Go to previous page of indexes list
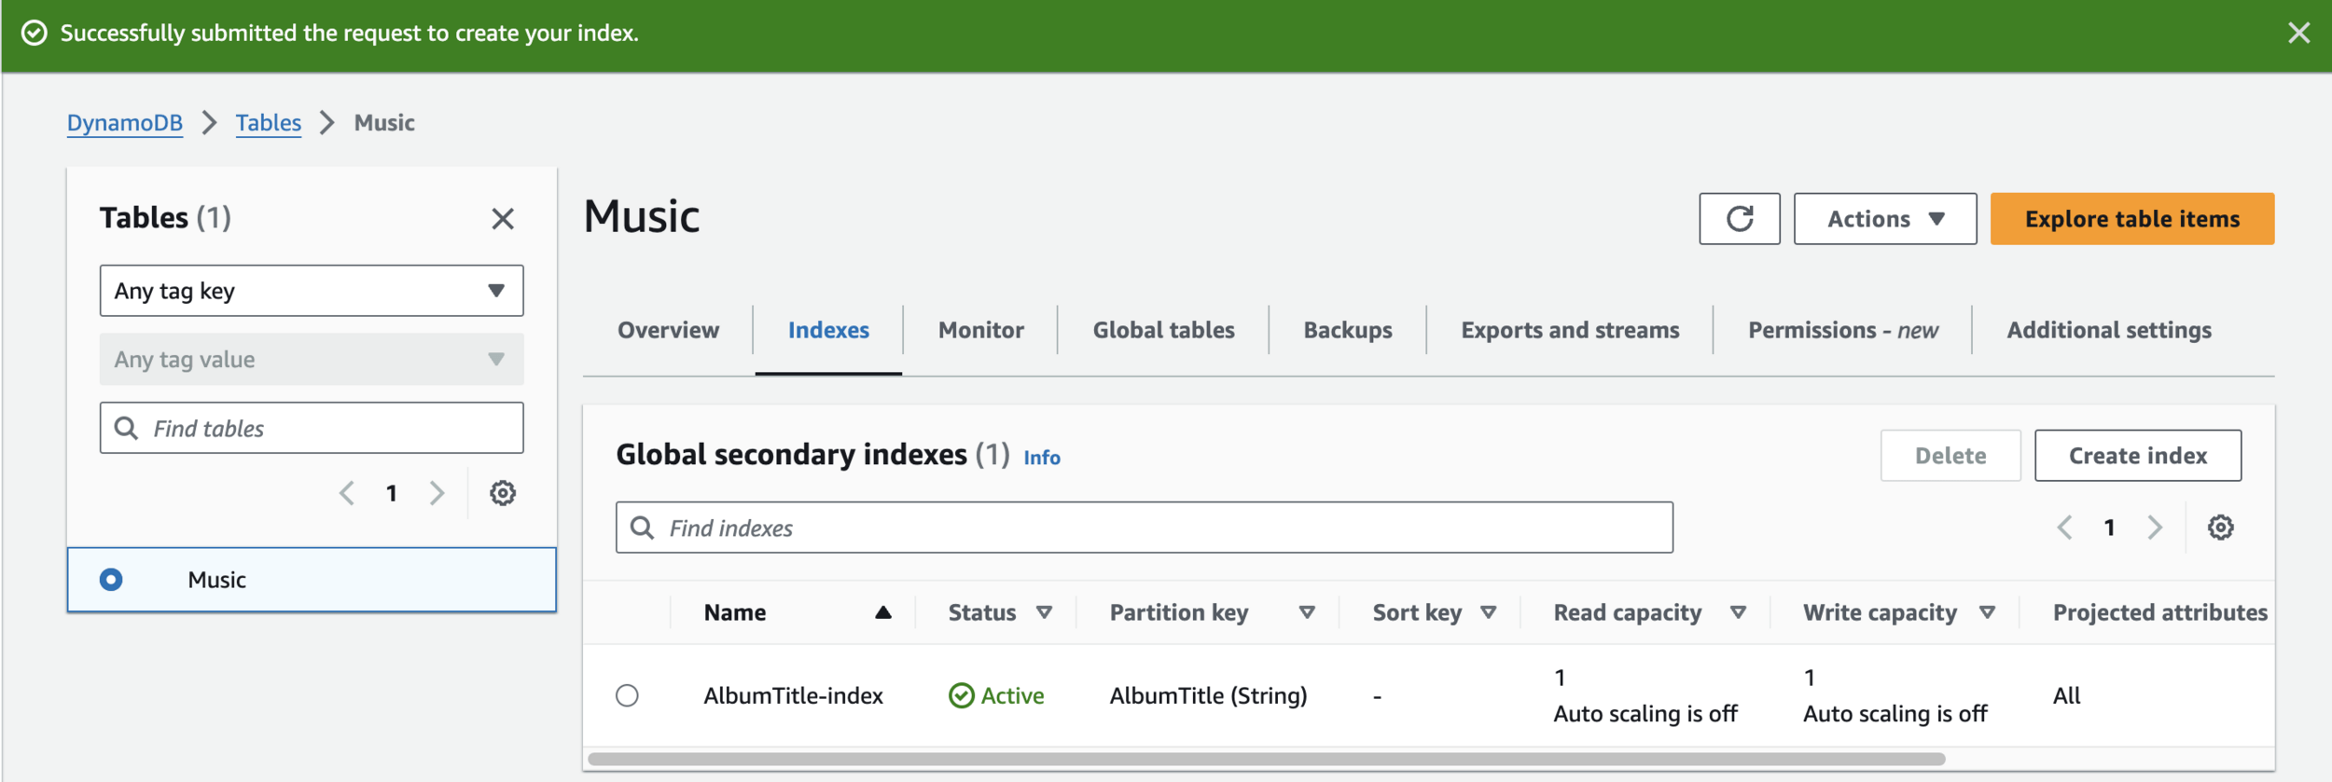The height and width of the screenshot is (782, 2332). pyautogui.click(x=2064, y=528)
